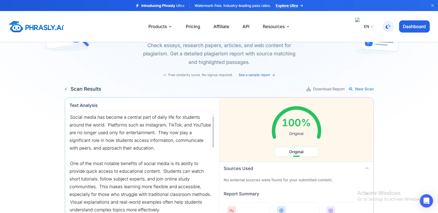Follow the Explore Ultra link
This screenshot has height=213, width=438.
click(x=289, y=6)
